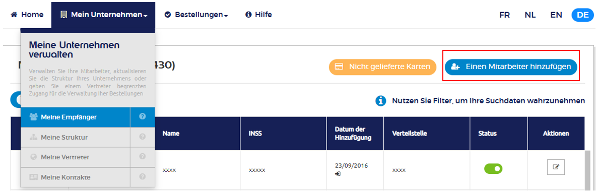Click the login arrow icon under 23/09/2016
Viewport: 596px width, 192px height.
click(338, 174)
